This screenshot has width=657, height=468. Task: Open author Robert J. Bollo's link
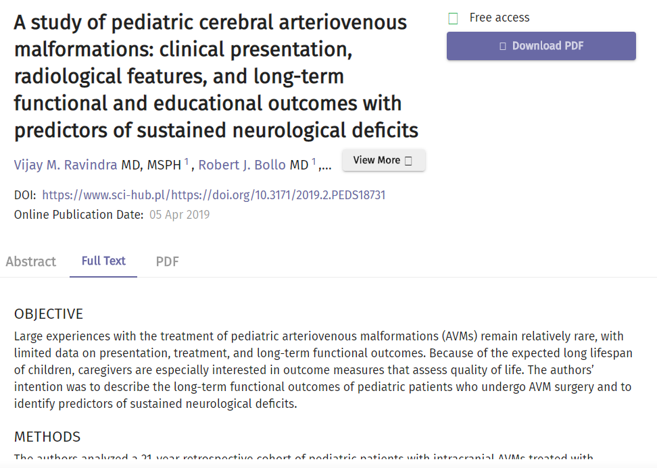(242, 165)
